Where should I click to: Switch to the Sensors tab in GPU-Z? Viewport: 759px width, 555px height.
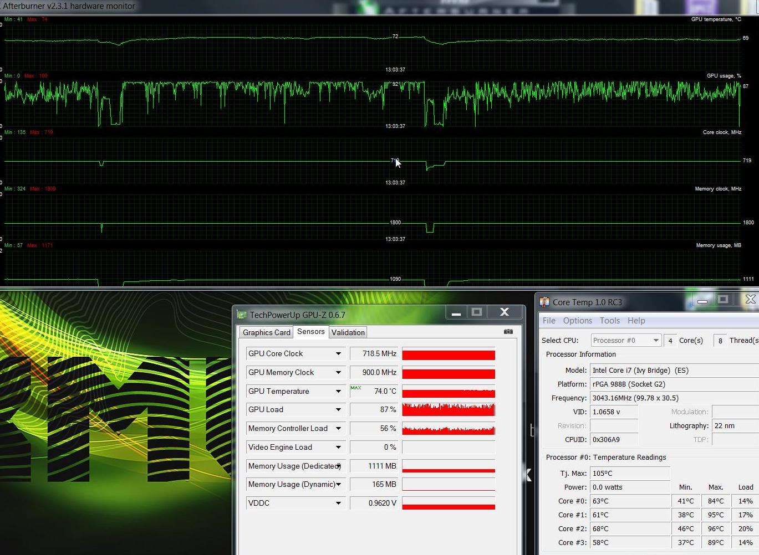click(x=310, y=331)
